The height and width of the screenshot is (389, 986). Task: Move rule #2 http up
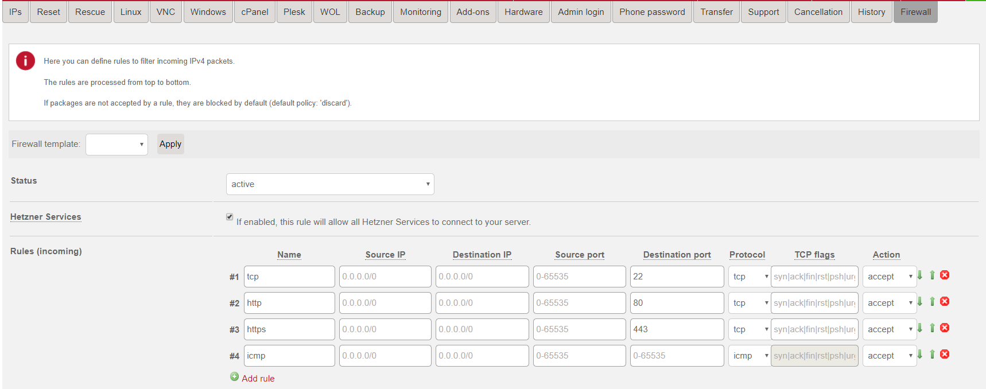click(x=932, y=302)
